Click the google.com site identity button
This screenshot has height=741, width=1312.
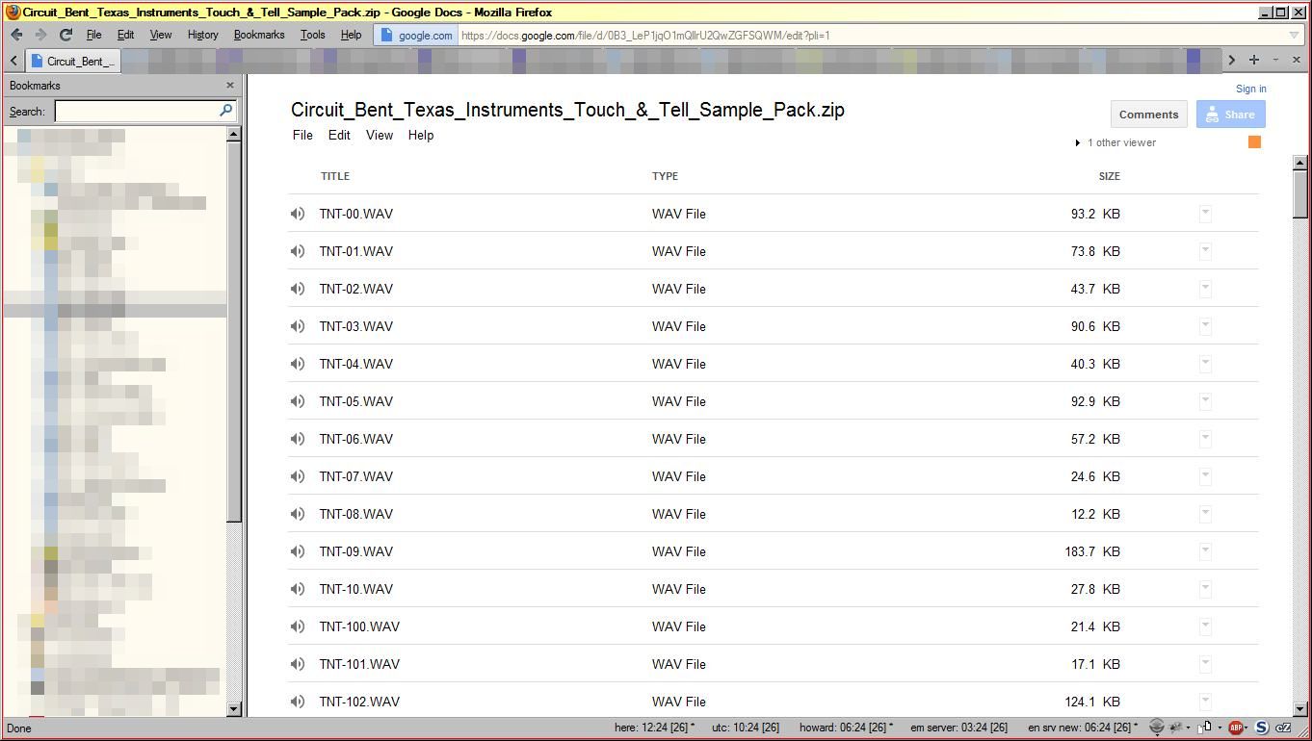click(416, 36)
